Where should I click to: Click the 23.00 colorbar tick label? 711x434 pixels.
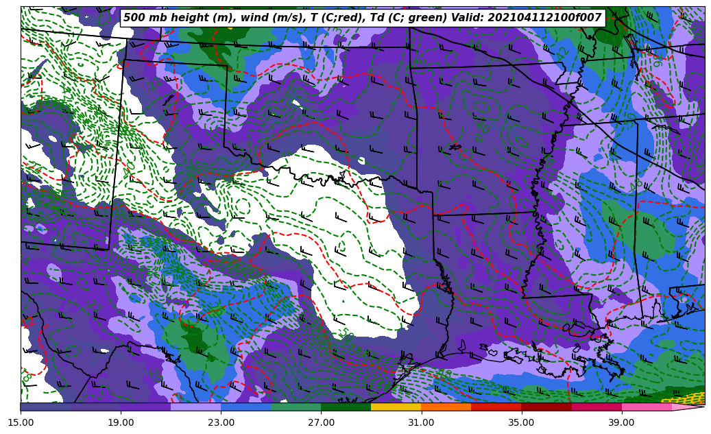[x=221, y=422]
